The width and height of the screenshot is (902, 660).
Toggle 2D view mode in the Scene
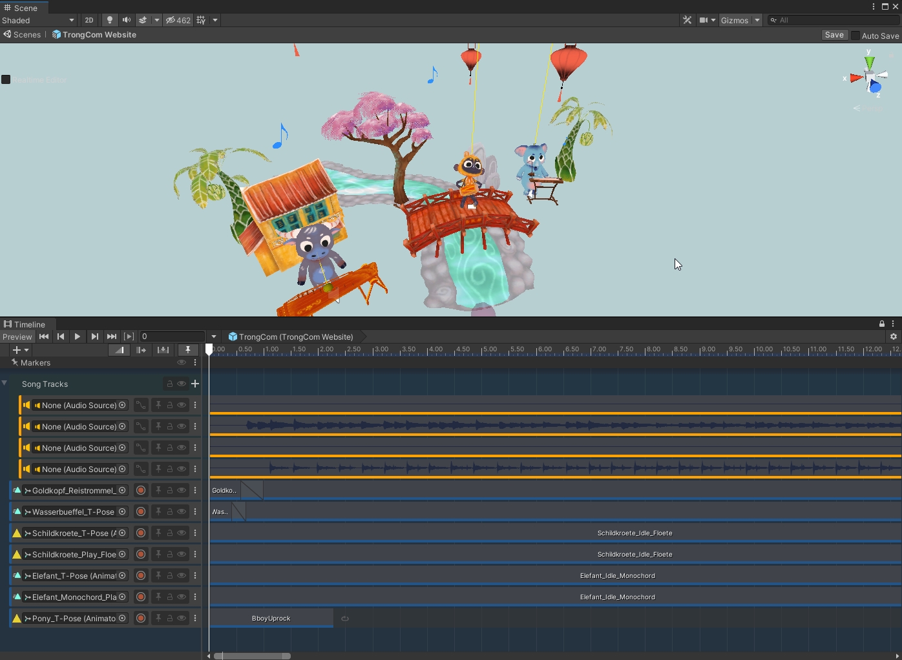89,20
